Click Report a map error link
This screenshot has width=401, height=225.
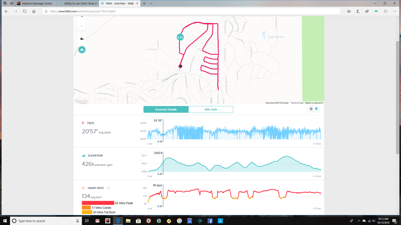pos(314,103)
